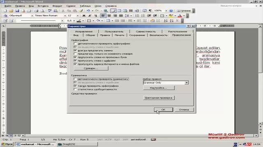The height and width of the screenshot is (147, 263).
Task: Click the Отмена button
Action: 184,109
